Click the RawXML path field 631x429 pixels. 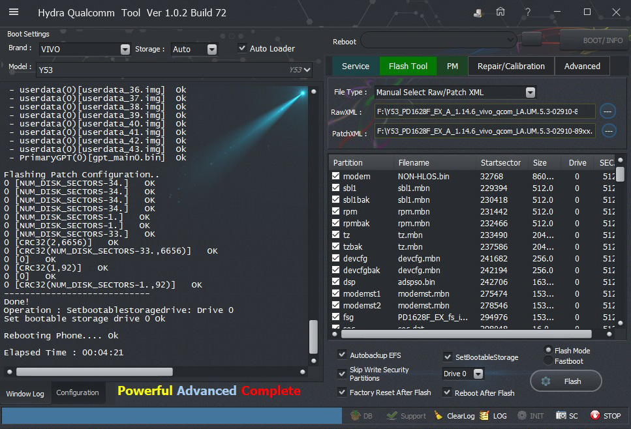tap(485, 111)
